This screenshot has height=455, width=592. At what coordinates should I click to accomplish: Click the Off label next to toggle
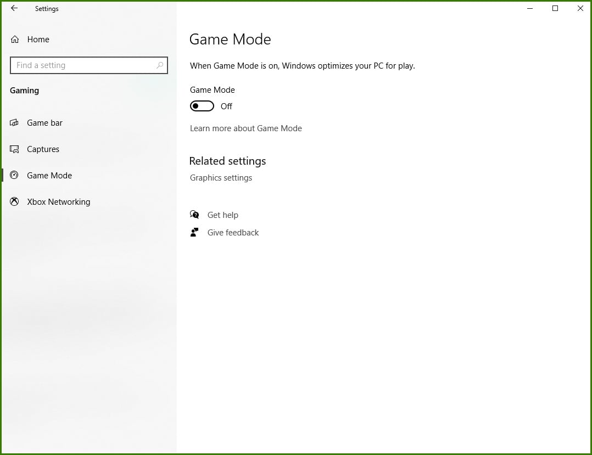[x=226, y=106]
